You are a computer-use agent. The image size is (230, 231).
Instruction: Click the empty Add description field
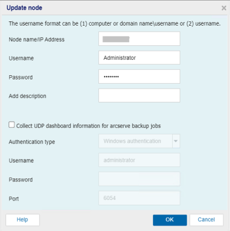tap(139, 95)
